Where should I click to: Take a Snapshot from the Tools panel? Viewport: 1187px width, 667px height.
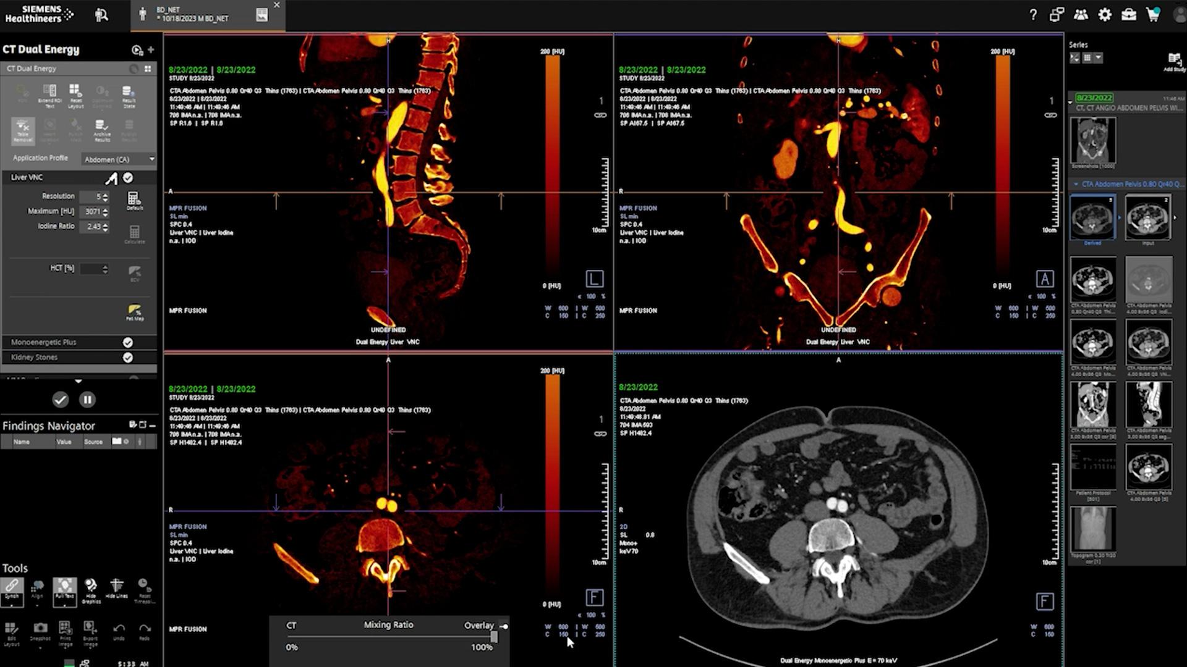40,629
